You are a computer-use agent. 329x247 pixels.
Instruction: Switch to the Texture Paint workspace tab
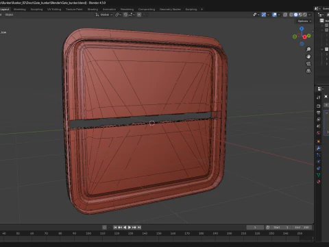click(74, 10)
